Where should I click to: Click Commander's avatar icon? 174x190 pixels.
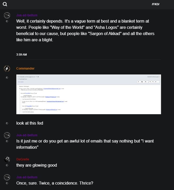coord(7,69)
